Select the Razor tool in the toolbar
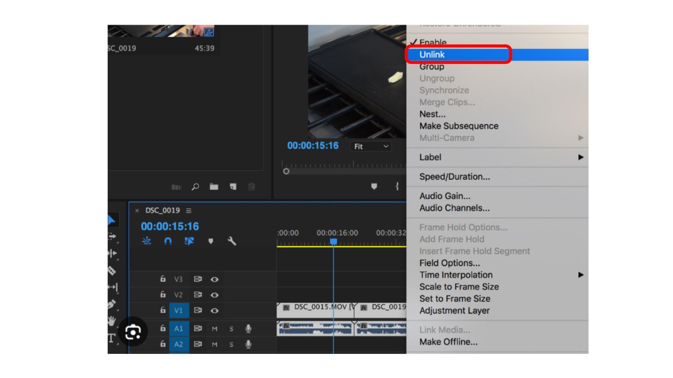 [x=111, y=270]
